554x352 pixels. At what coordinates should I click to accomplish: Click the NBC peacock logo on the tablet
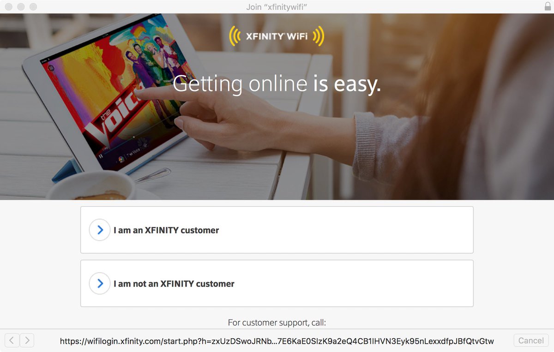tap(121, 159)
